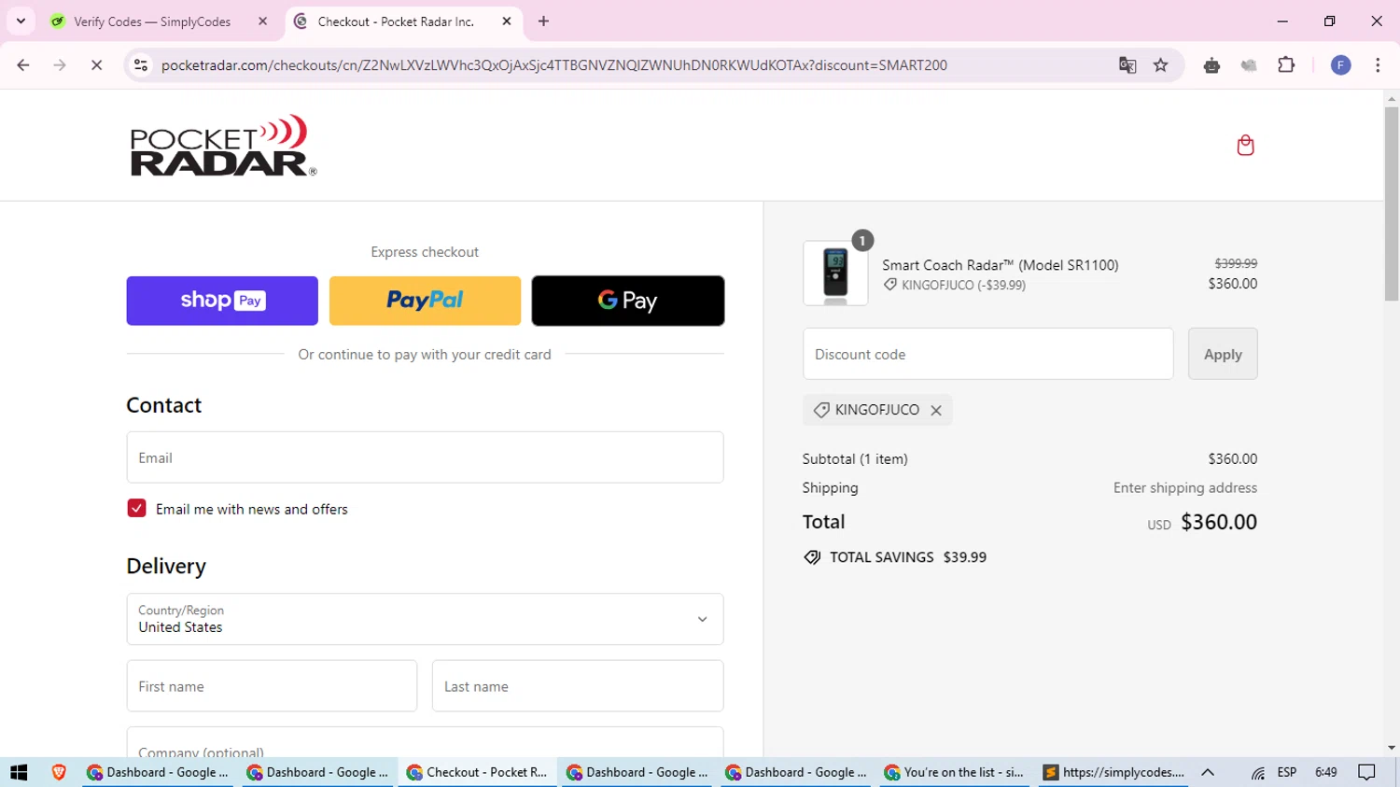Screen dimensions: 1400x787
Task: Open You're on the list taskbar window
Action: (x=954, y=772)
